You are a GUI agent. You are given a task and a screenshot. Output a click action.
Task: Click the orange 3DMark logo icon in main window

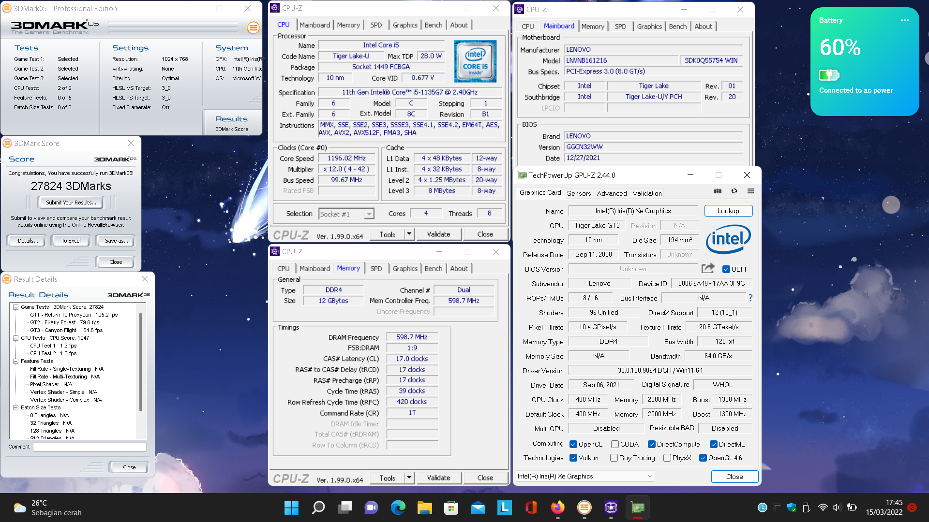pos(253,28)
